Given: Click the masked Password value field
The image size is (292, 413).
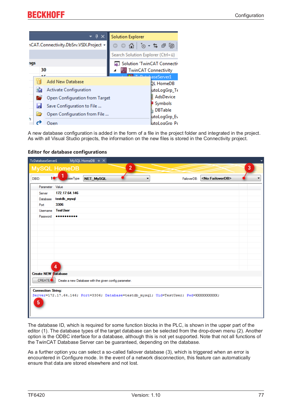Looking at the screenshot, I should click(x=67, y=216).
